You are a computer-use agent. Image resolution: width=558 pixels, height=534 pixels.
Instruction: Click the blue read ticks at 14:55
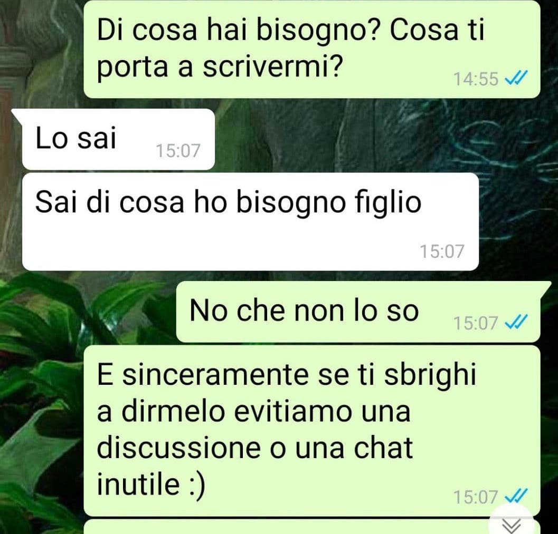(517, 77)
